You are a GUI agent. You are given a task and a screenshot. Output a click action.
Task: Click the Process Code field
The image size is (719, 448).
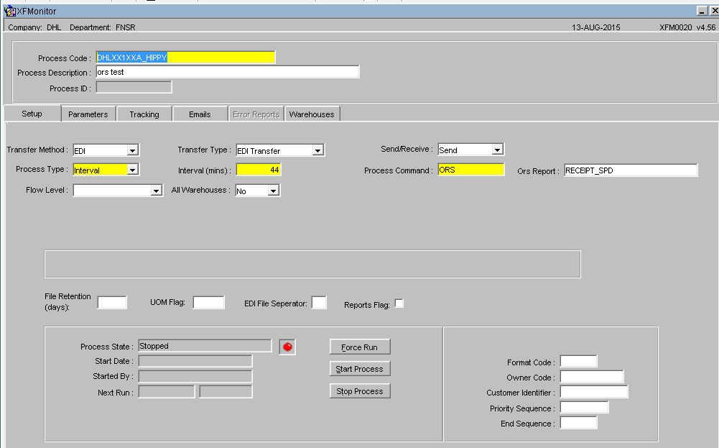[x=186, y=58]
